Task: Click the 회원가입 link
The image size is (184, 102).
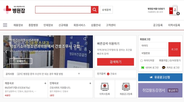Action: tap(163, 61)
